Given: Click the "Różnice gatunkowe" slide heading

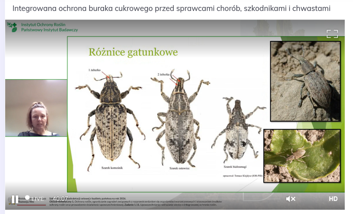Looking at the screenshot, I should [x=133, y=52].
